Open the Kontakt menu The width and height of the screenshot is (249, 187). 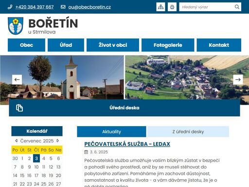pos(219,45)
